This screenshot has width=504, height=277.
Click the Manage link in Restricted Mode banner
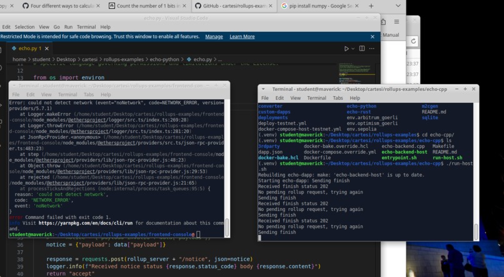pyautogui.click(x=214, y=37)
